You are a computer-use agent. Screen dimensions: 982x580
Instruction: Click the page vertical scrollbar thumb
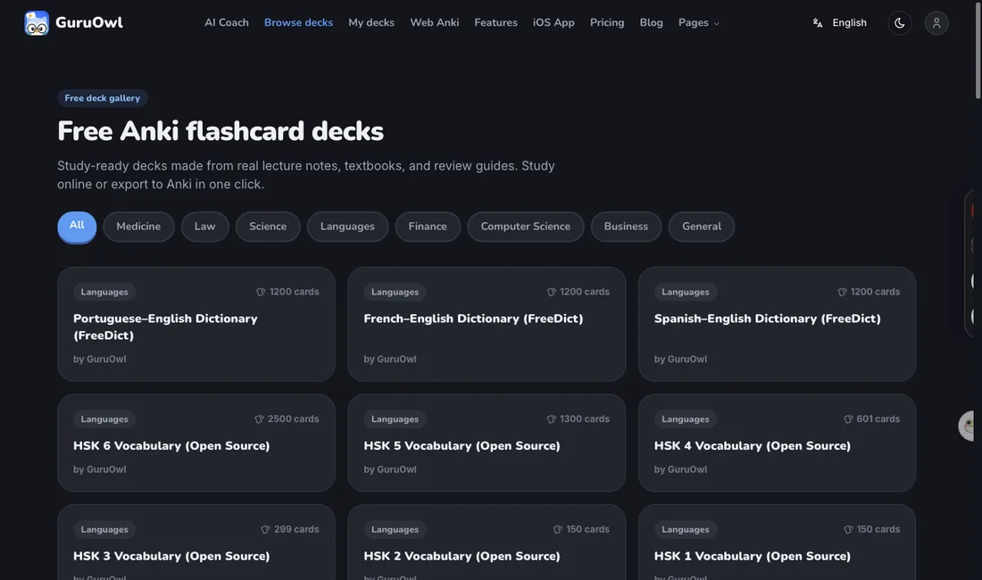[x=978, y=50]
